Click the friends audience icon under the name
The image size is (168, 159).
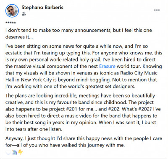pos(24,14)
